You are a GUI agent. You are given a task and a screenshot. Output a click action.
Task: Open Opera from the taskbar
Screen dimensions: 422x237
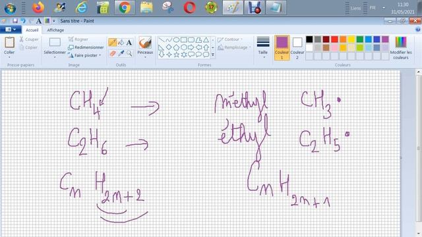tap(189, 7)
